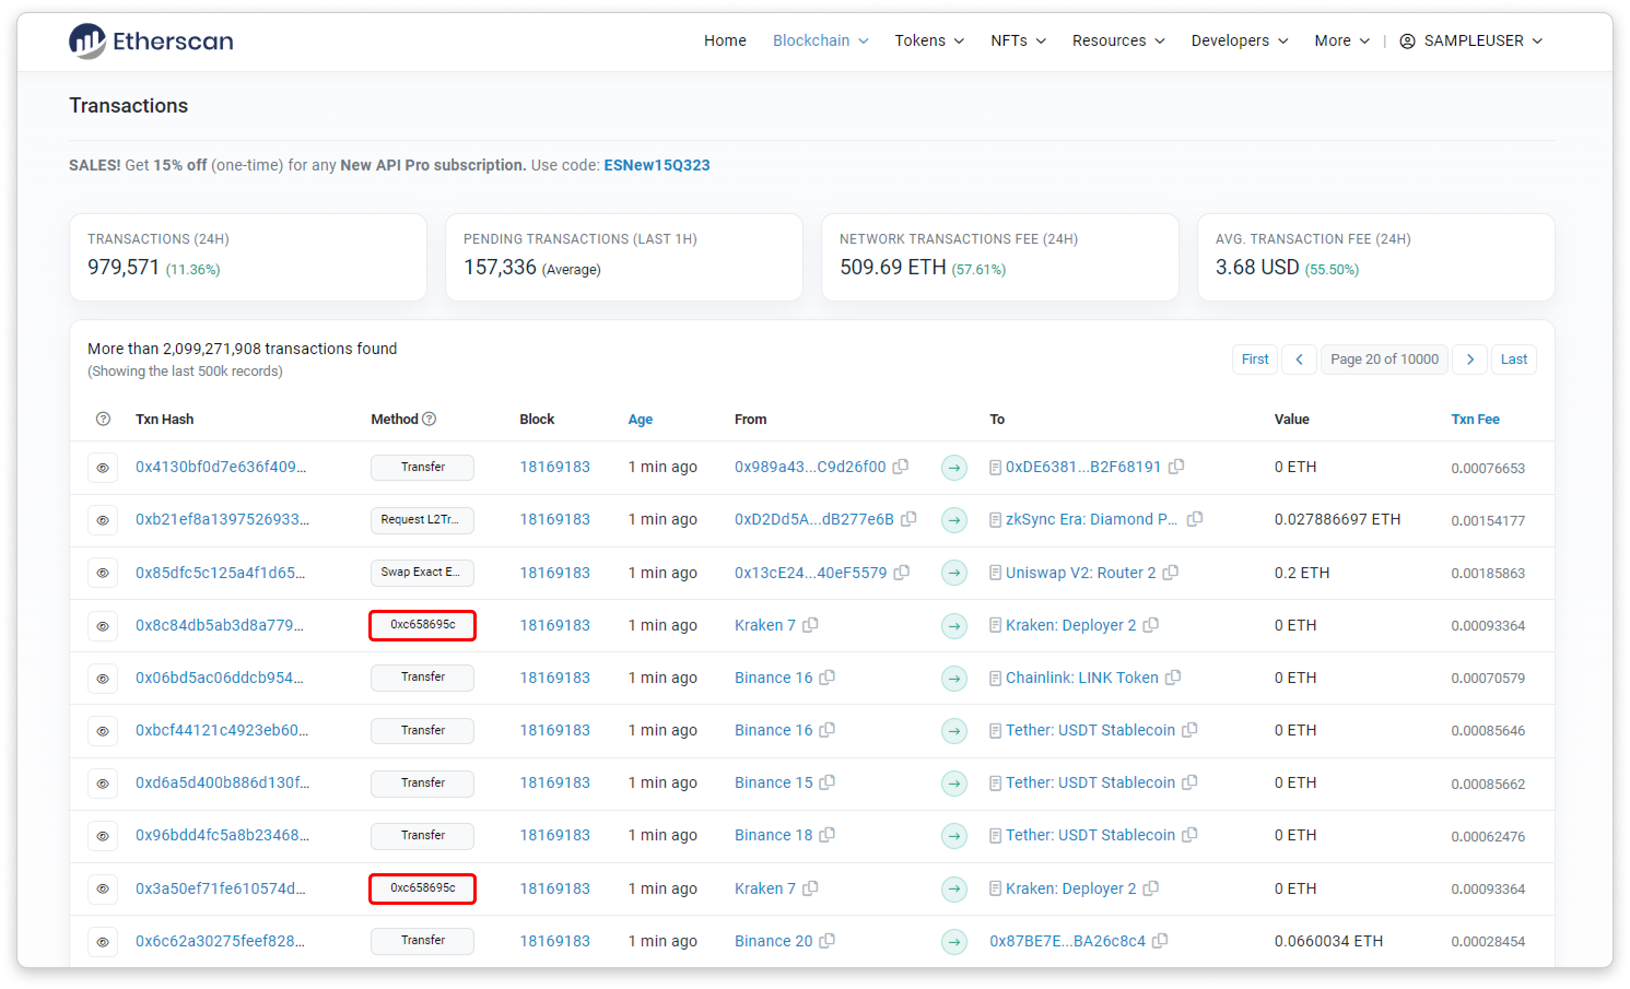Go to Home in navigation

pyautogui.click(x=724, y=41)
